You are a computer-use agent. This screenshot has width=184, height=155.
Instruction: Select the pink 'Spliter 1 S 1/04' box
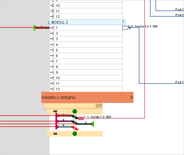click(x=81, y=118)
